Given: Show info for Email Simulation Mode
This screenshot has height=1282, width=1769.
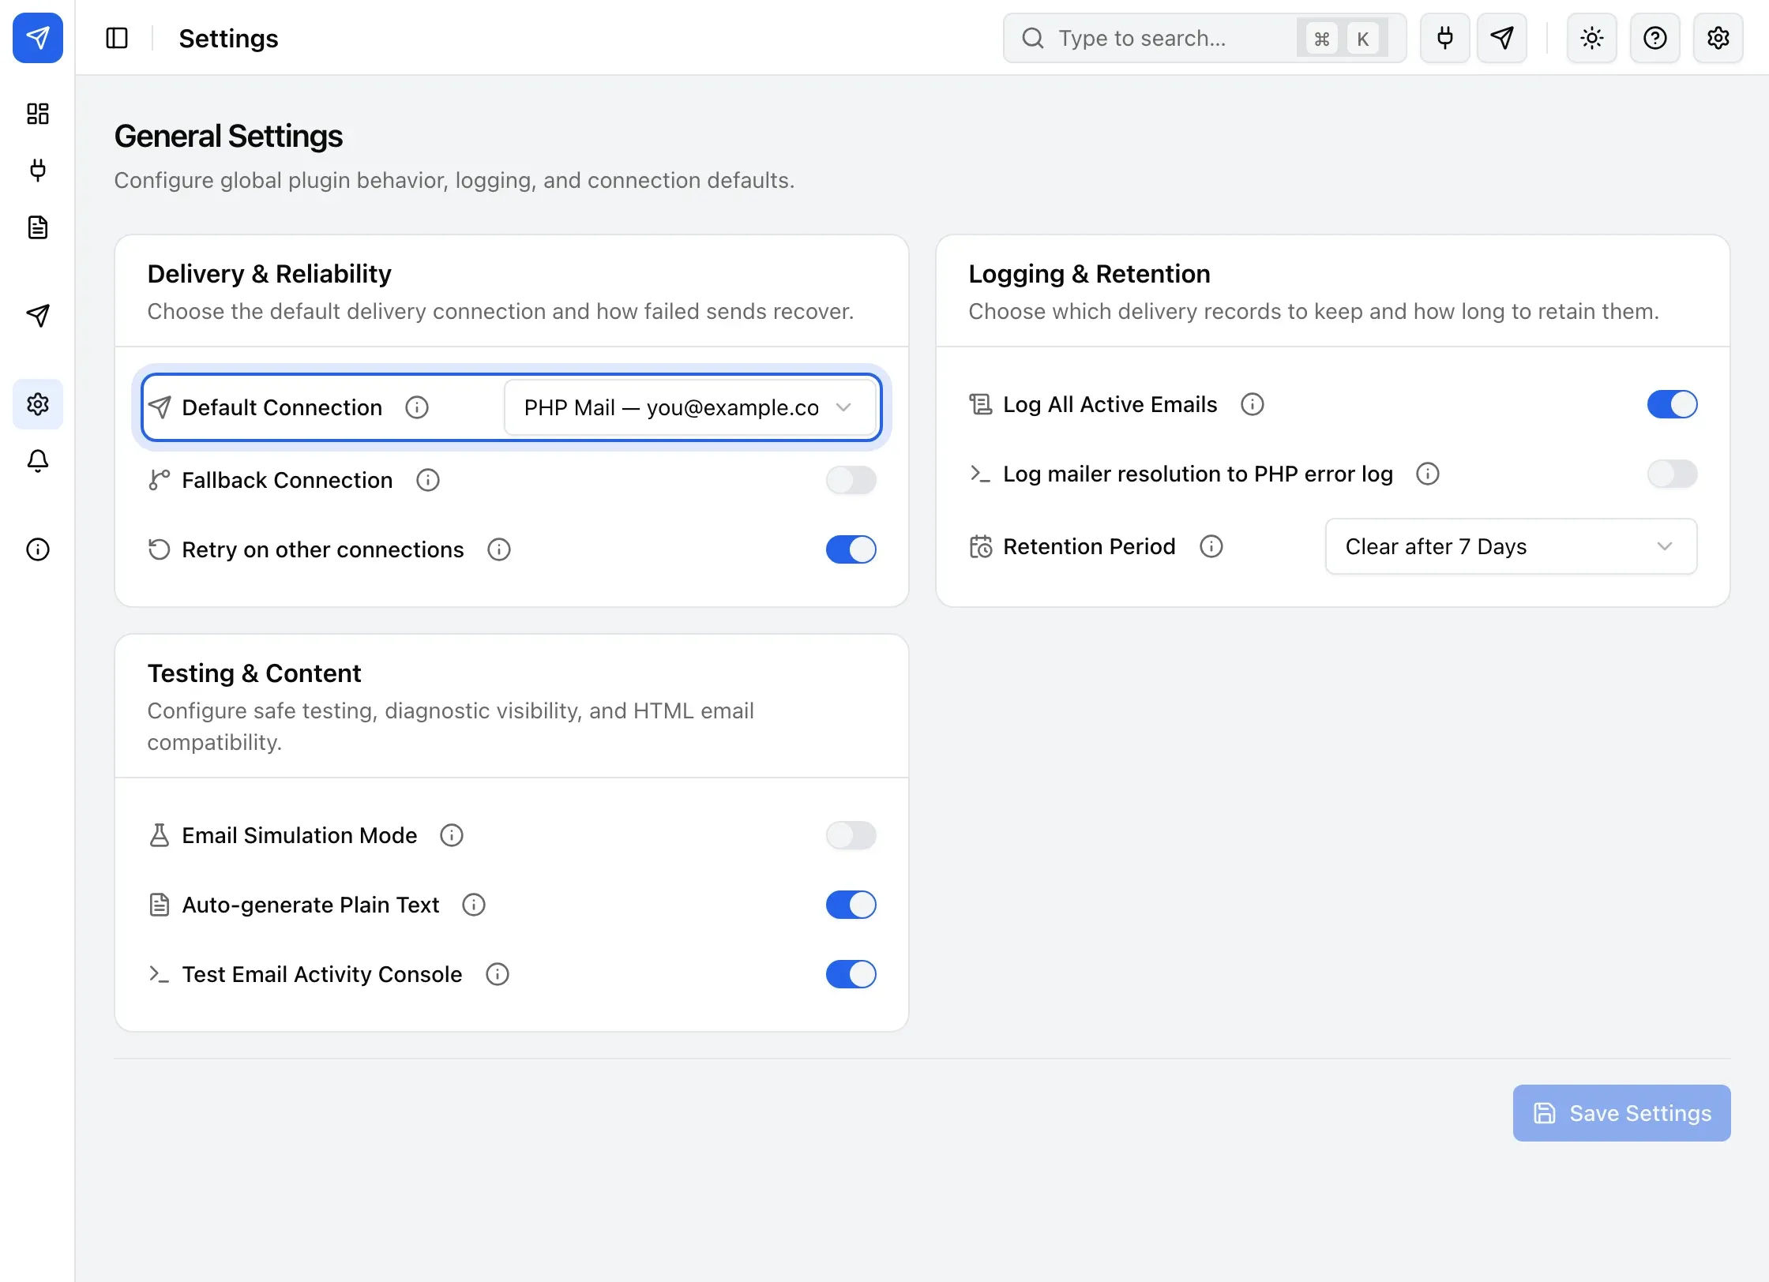Looking at the screenshot, I should pos(452,835).
